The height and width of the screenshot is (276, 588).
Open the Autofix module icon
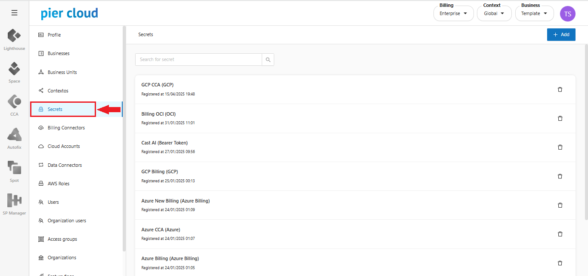(x=14, y=135)
